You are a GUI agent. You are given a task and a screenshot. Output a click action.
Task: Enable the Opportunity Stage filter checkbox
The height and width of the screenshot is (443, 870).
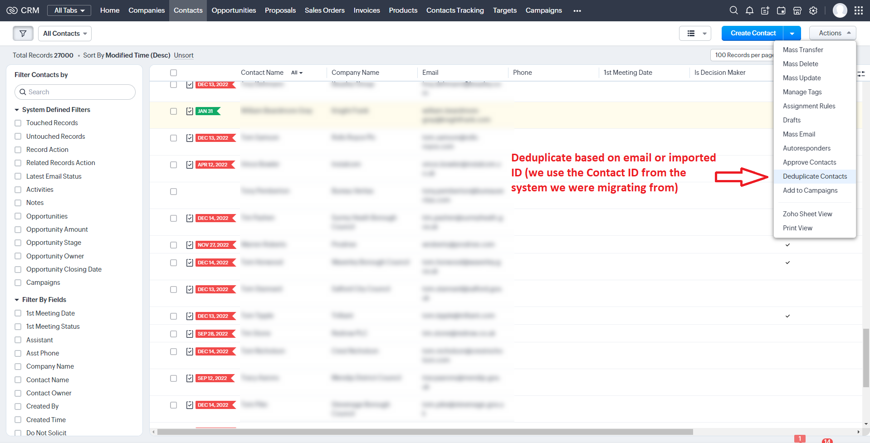pos(18,243)
